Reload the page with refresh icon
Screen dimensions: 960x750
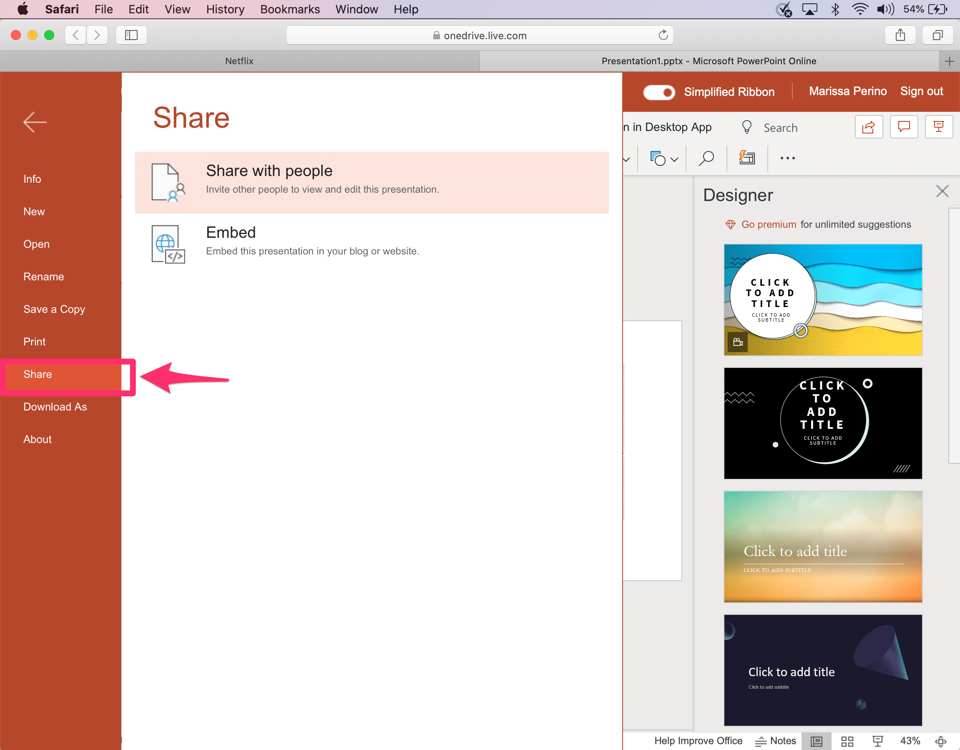(663, 35)
